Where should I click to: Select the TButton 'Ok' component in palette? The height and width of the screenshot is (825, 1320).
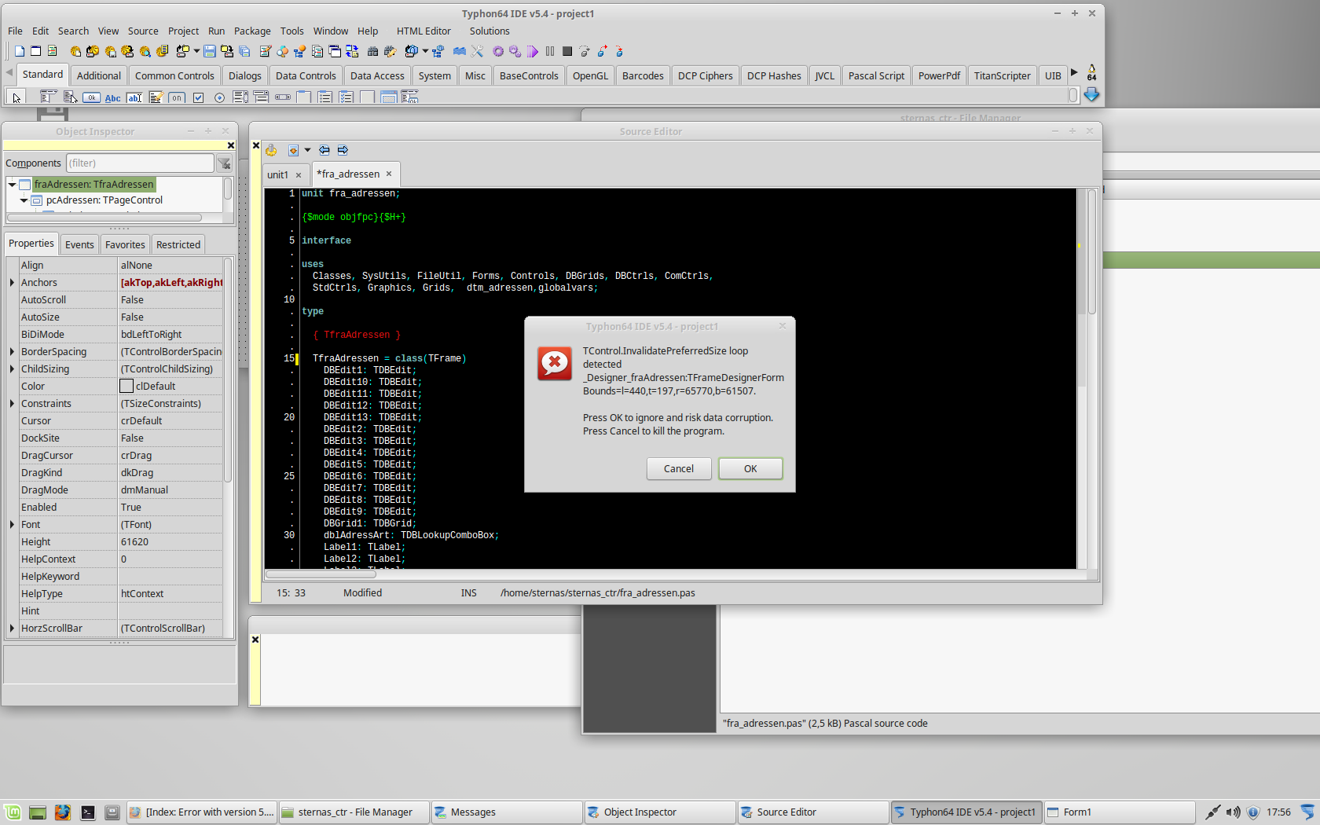(92, 97)
